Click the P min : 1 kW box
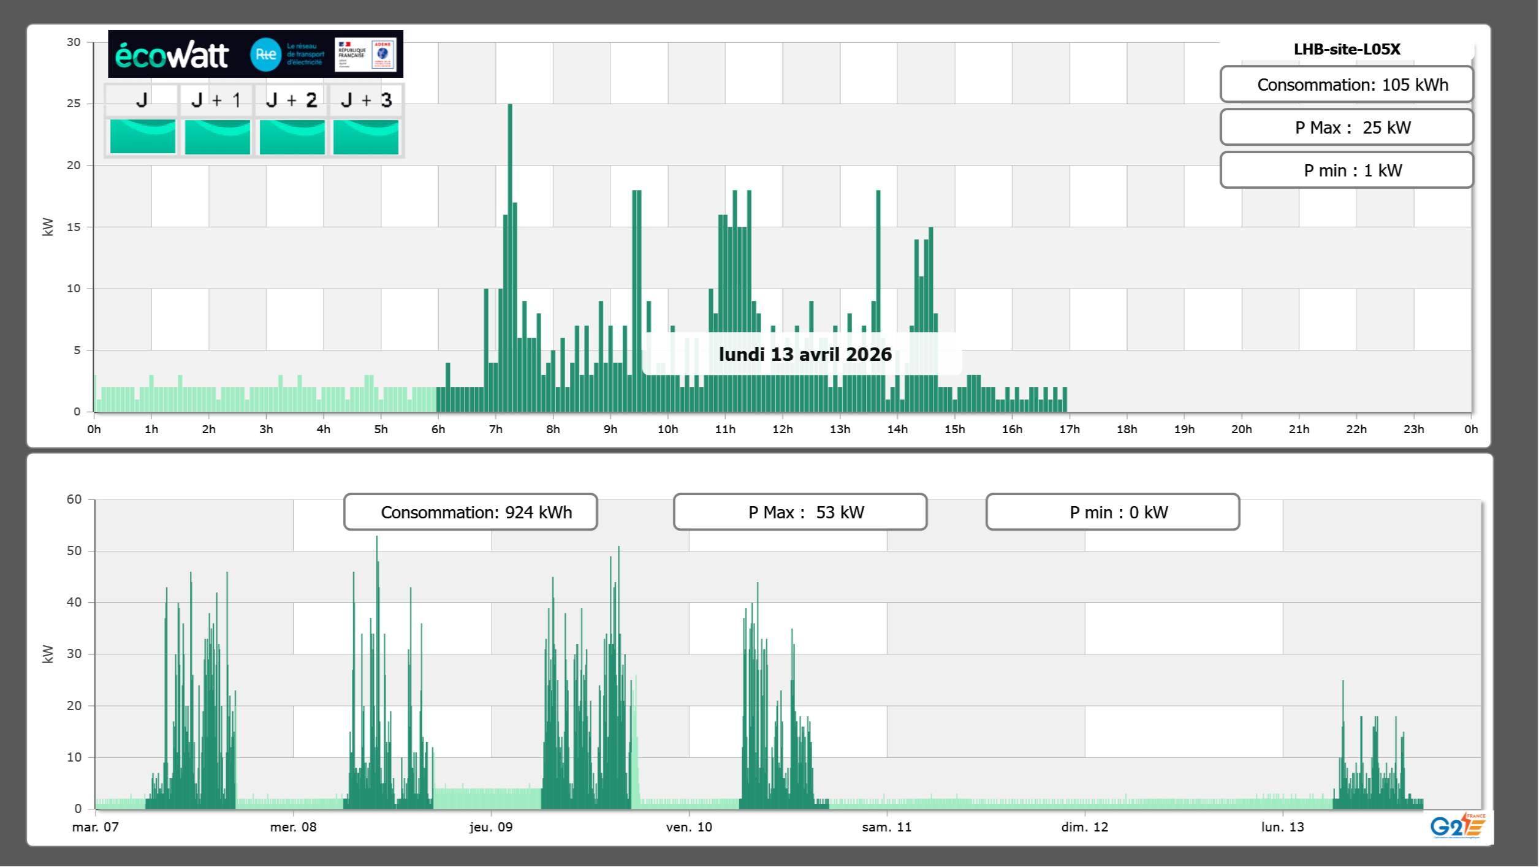Image resolution: width=1539 pixels, height=867 pixels. click(x=1346, y=170)
